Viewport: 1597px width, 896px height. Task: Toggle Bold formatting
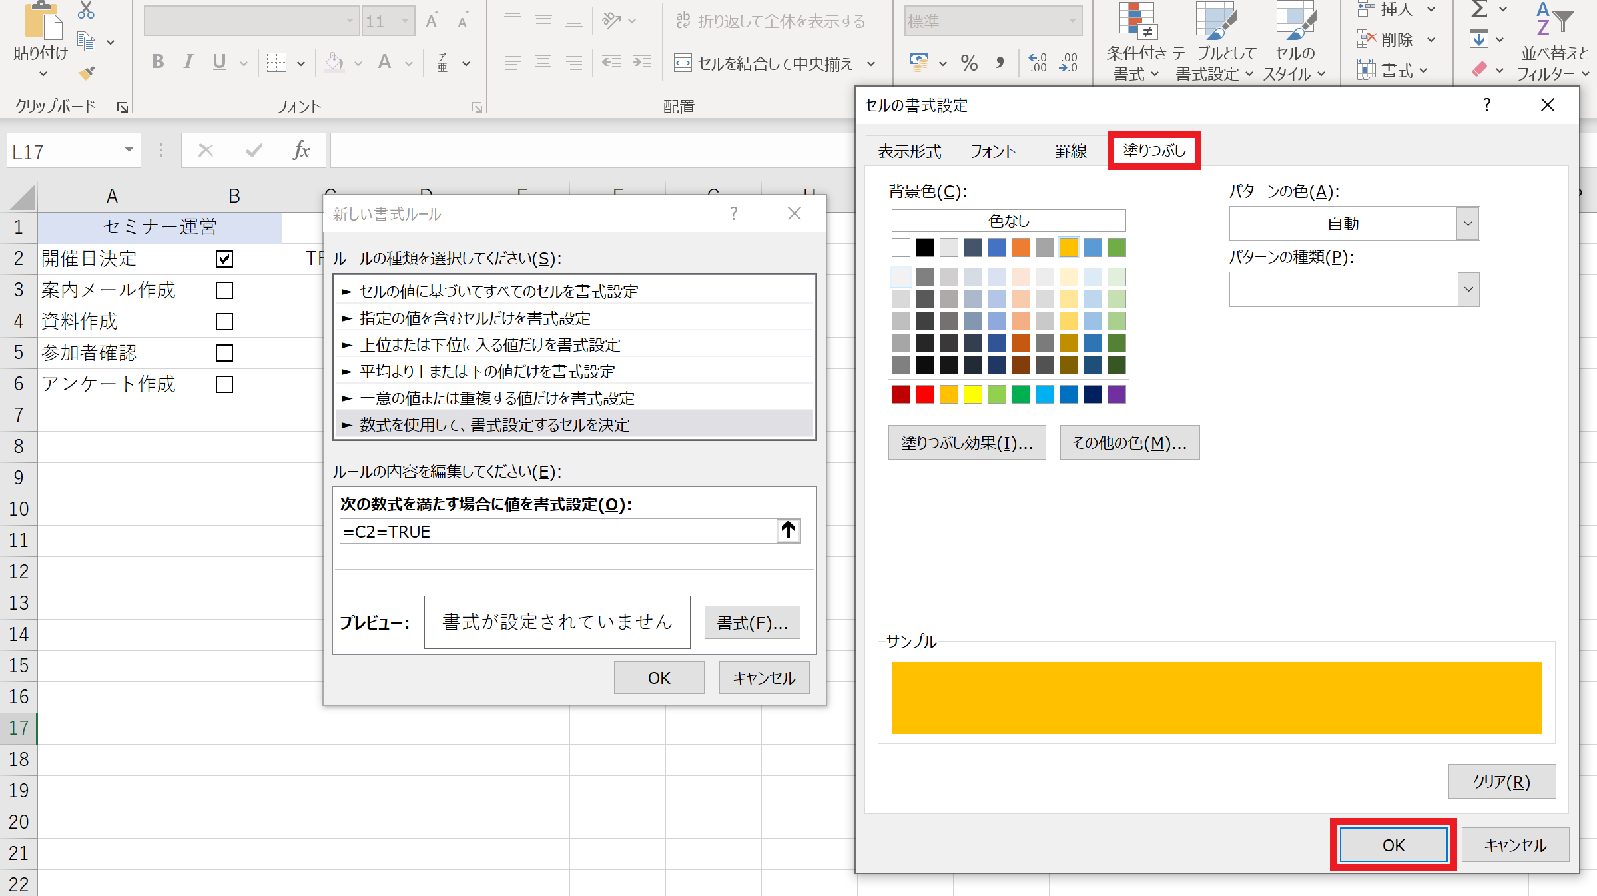tap(158, 62)
